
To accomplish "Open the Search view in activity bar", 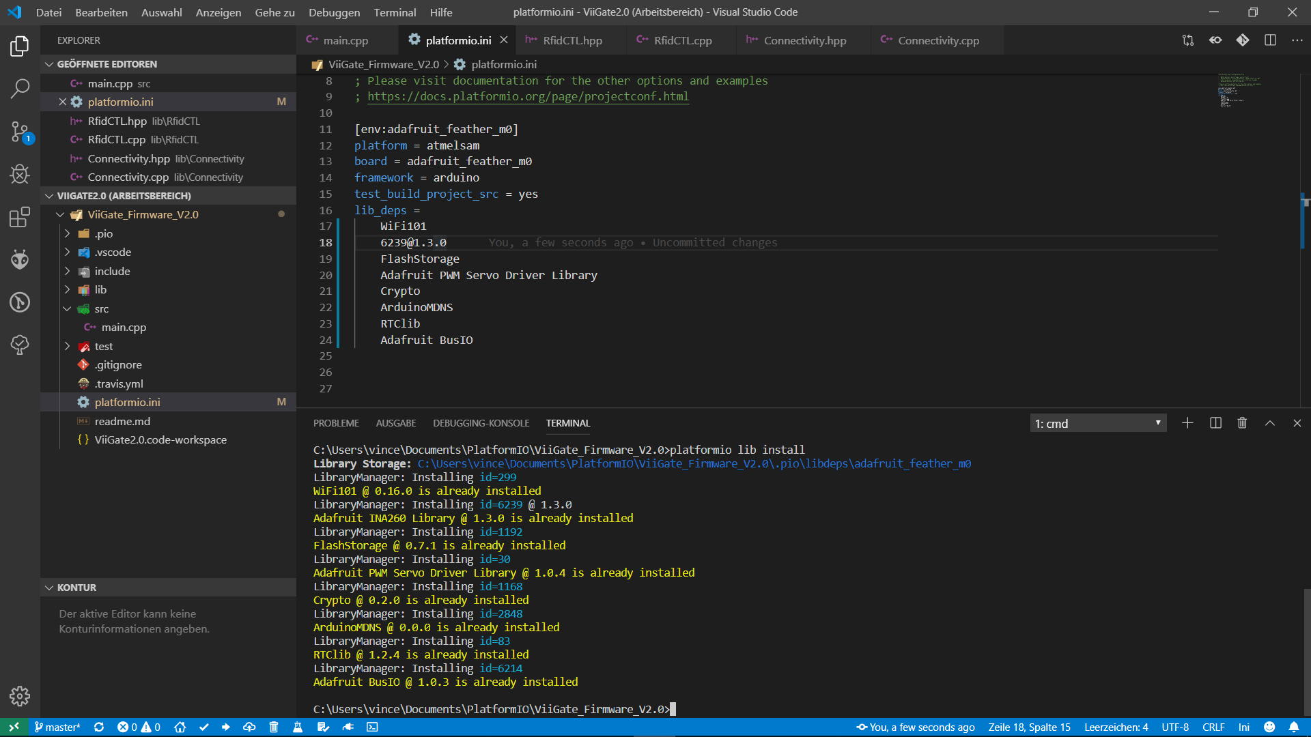I will (x=20, y=89).
